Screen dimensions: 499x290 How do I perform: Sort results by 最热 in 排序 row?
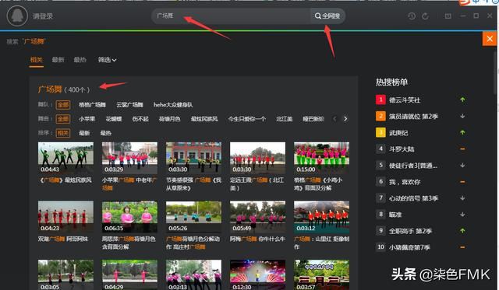point(106,133)
